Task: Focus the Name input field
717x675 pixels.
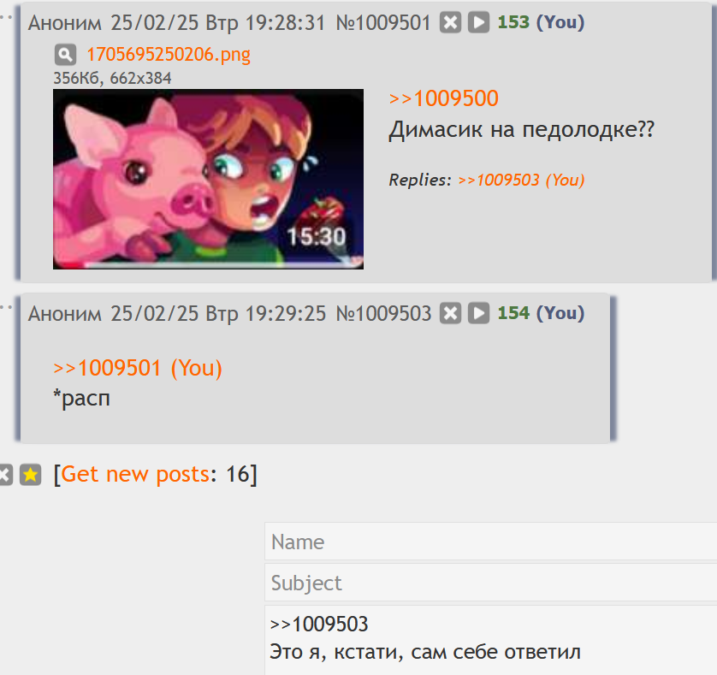Action: [x=490, y=542]
